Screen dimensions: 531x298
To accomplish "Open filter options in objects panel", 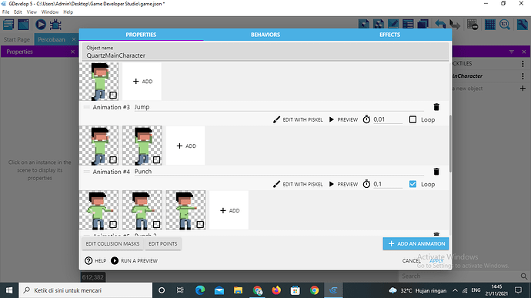I will click(x=511, y=52).
